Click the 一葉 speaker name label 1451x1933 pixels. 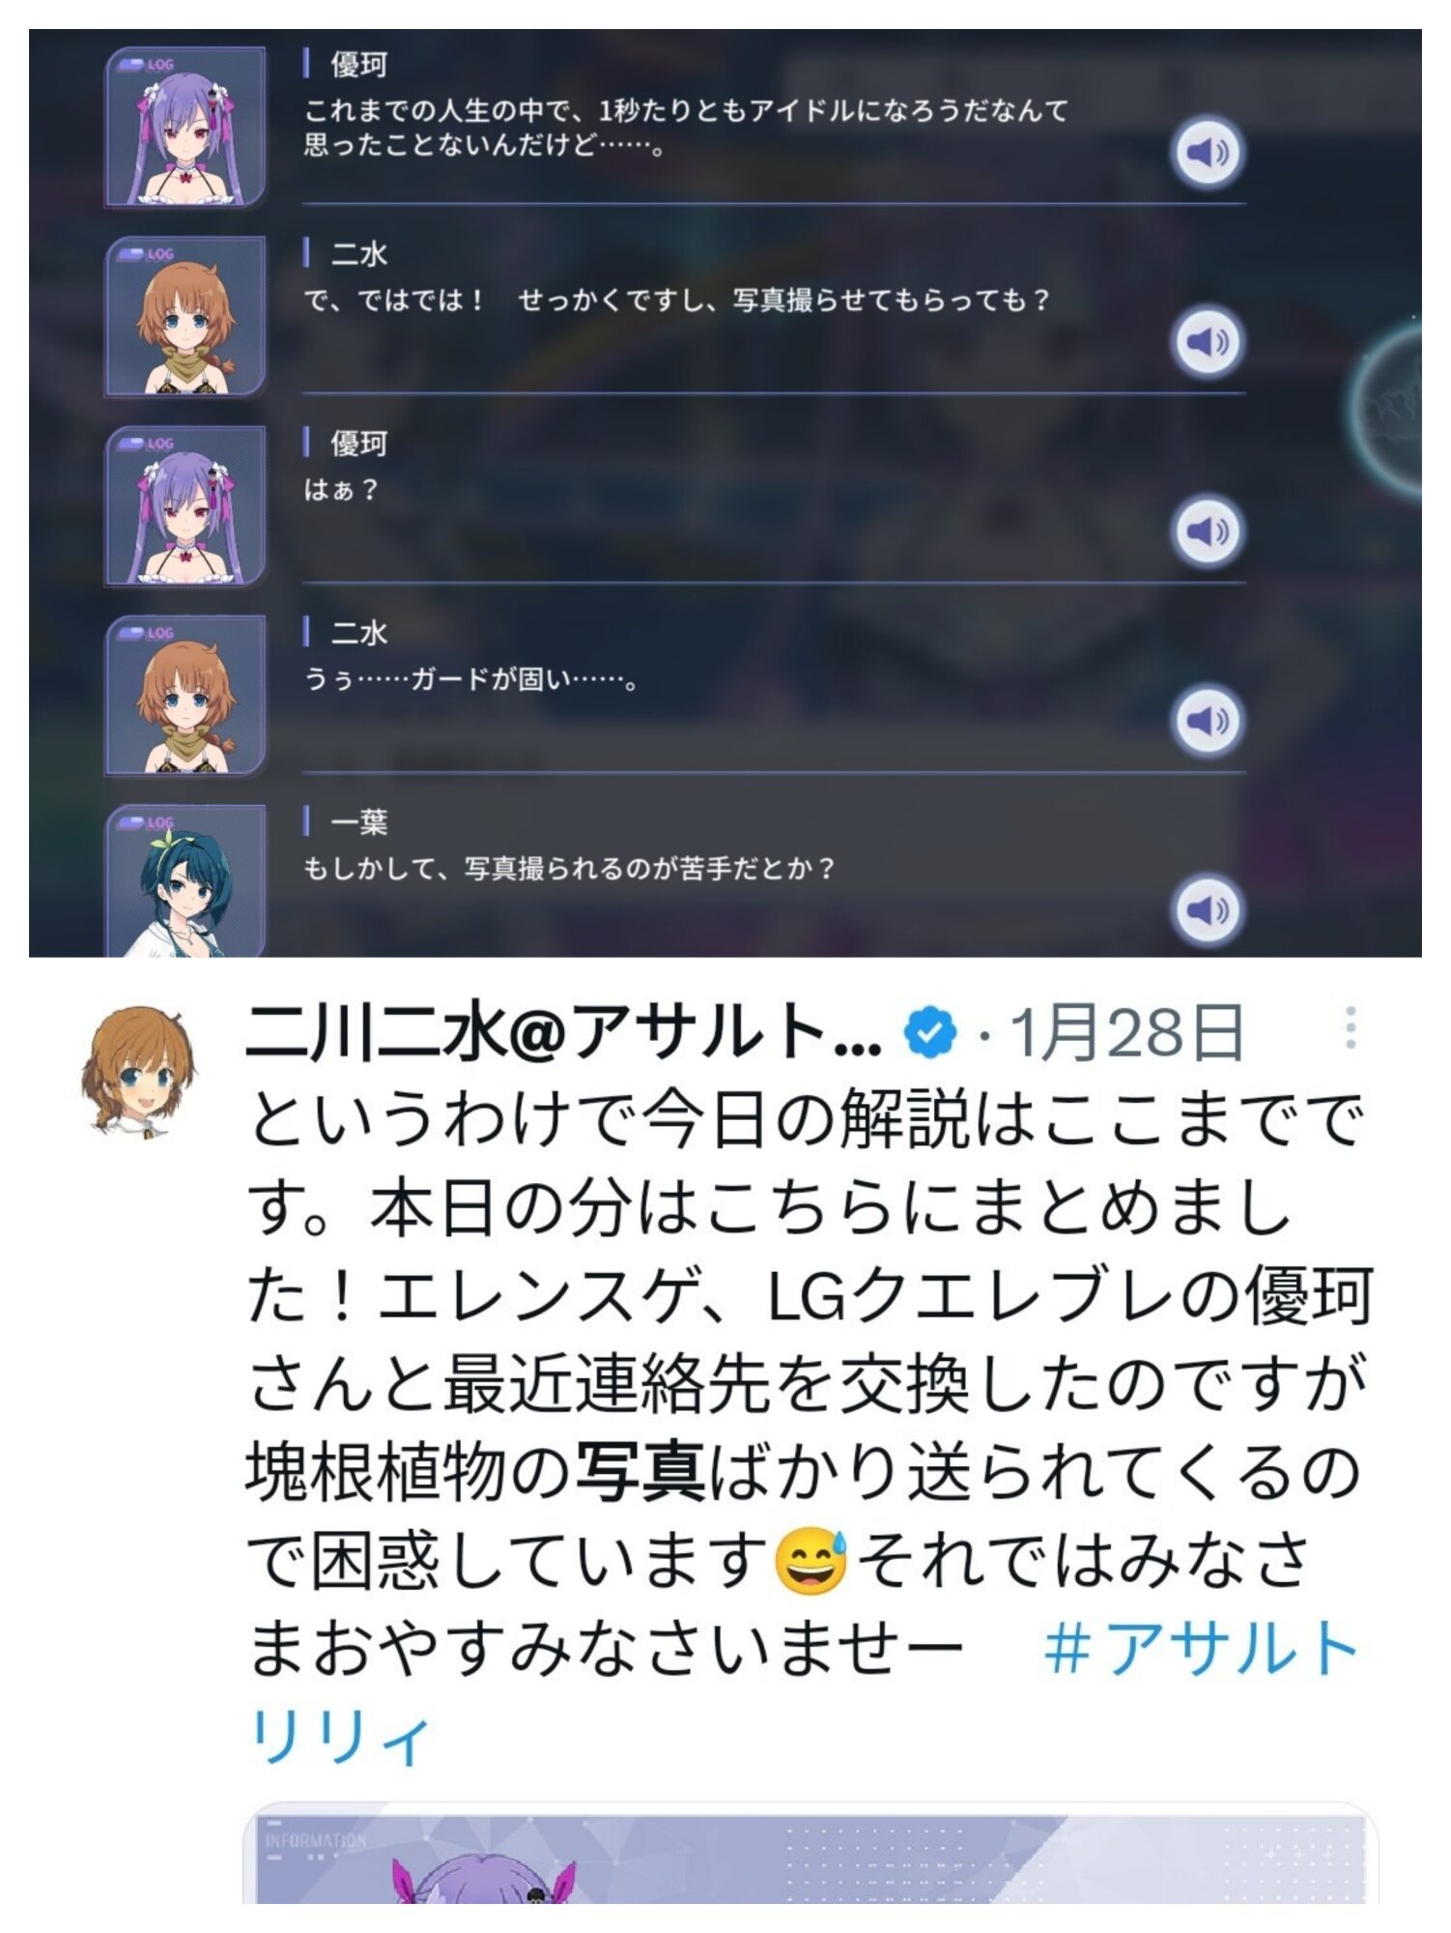point(358,822)
